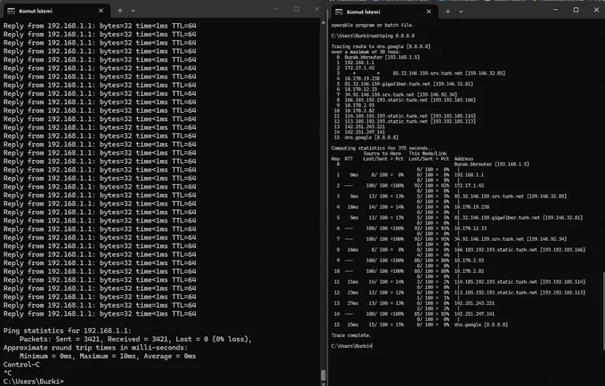Click statistics row hop 6 10.170.12.33

(411, 229)
